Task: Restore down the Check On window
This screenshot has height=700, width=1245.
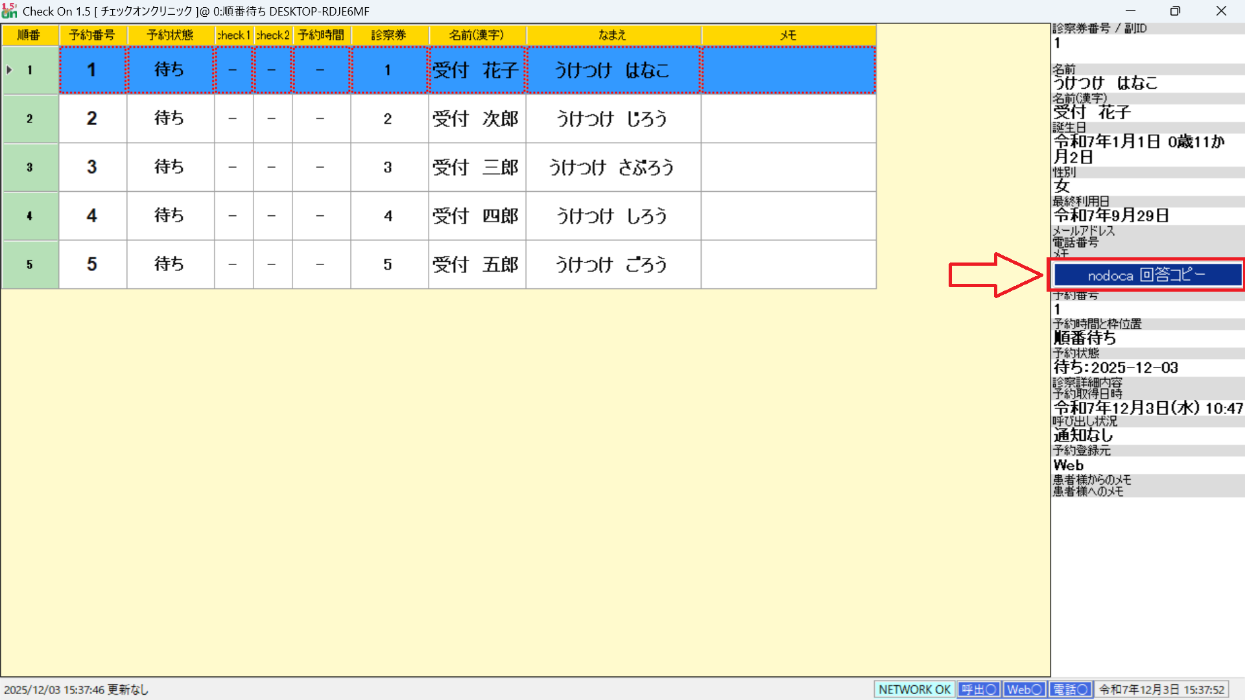Action: tap(1175, 11)
